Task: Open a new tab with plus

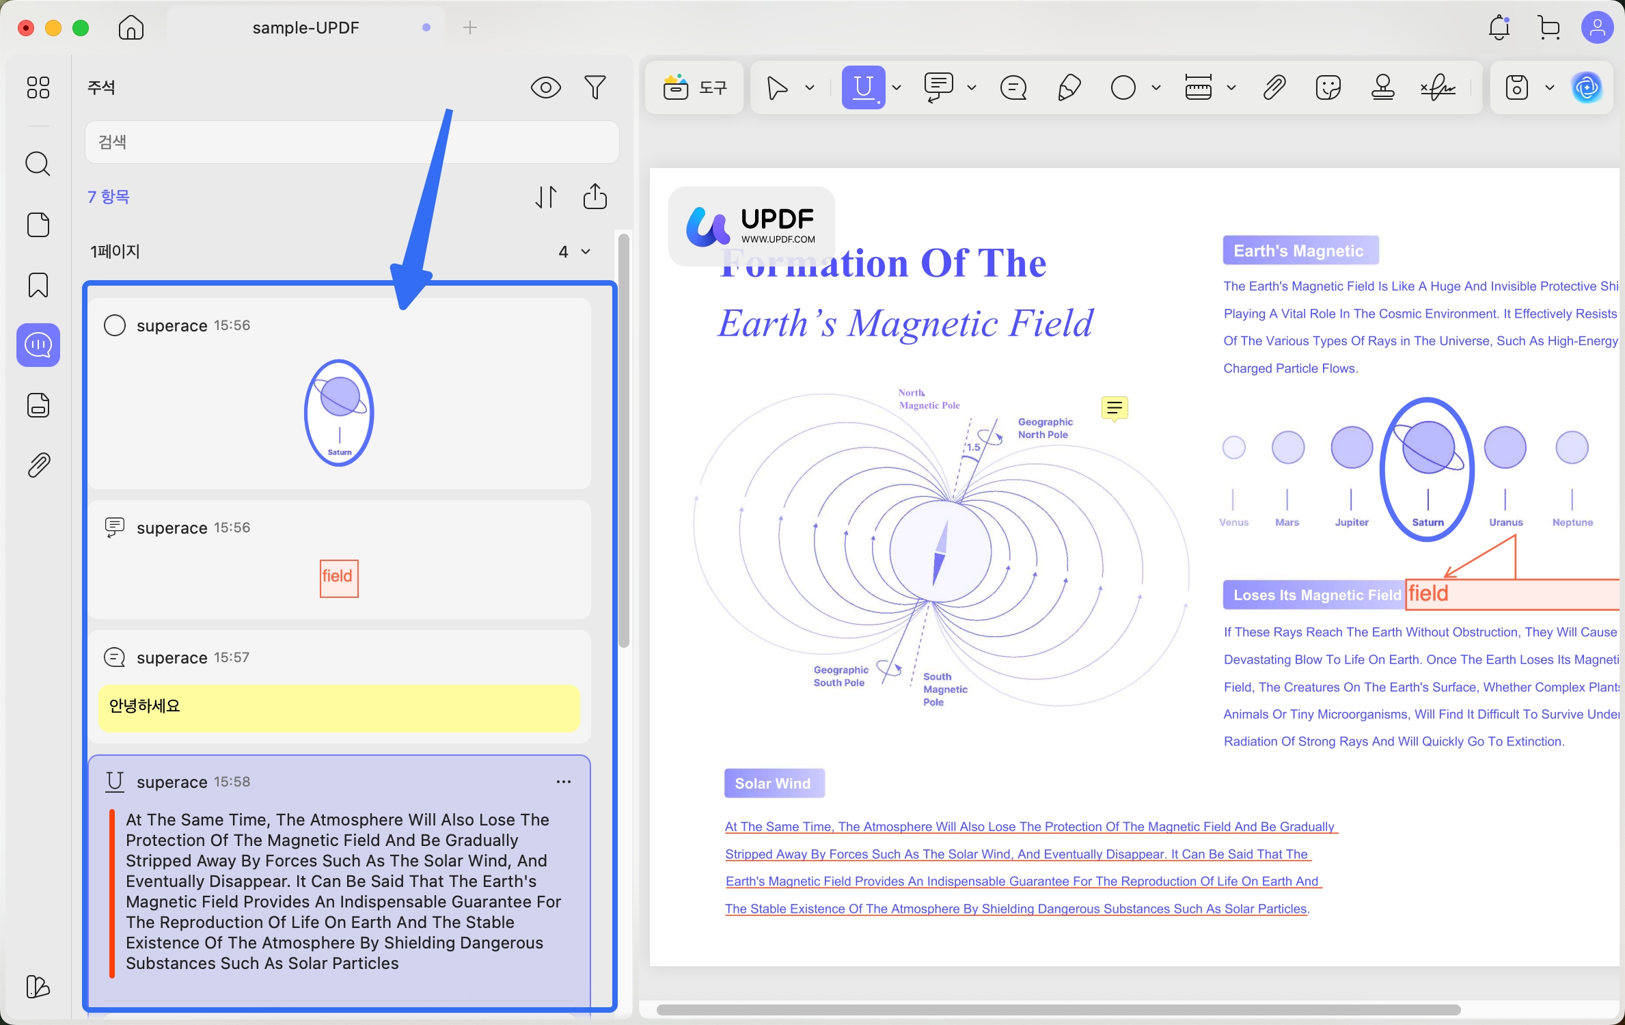Action: pos(470,28)
